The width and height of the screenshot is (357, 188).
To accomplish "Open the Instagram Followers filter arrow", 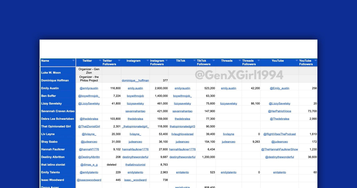I will (x=166, y=60).
